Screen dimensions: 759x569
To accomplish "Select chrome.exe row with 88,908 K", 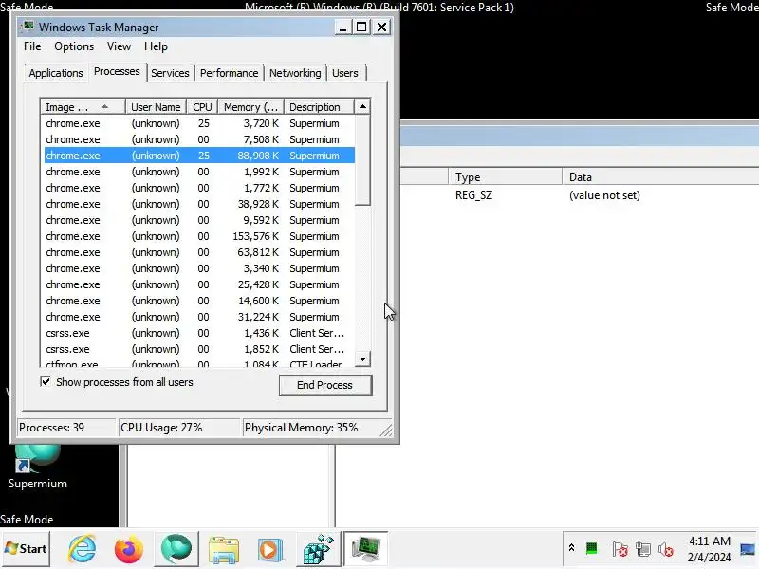I will pos(199,156).
